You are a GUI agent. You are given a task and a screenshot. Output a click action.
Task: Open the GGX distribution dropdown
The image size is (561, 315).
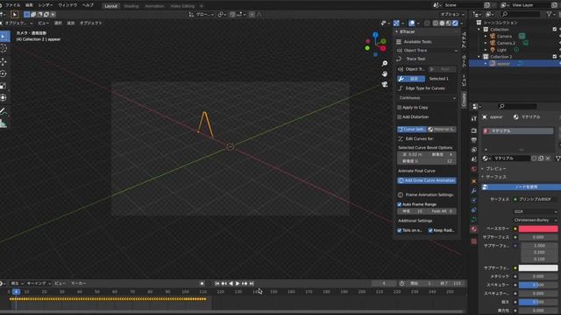coord(536,212)
